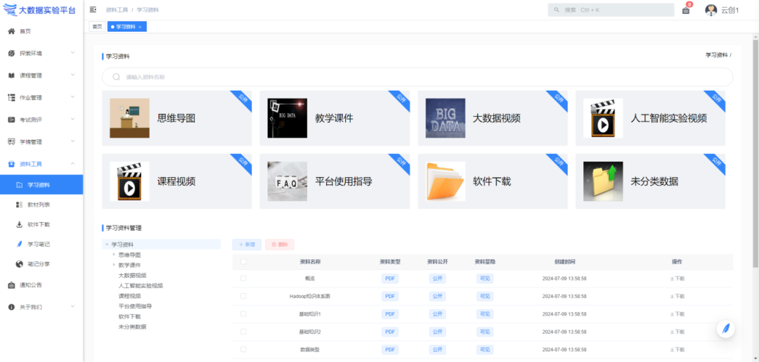Tick the checkbox for 数据类型 row
Viewport: 759px width, 362px height.
tap(243, 349)
